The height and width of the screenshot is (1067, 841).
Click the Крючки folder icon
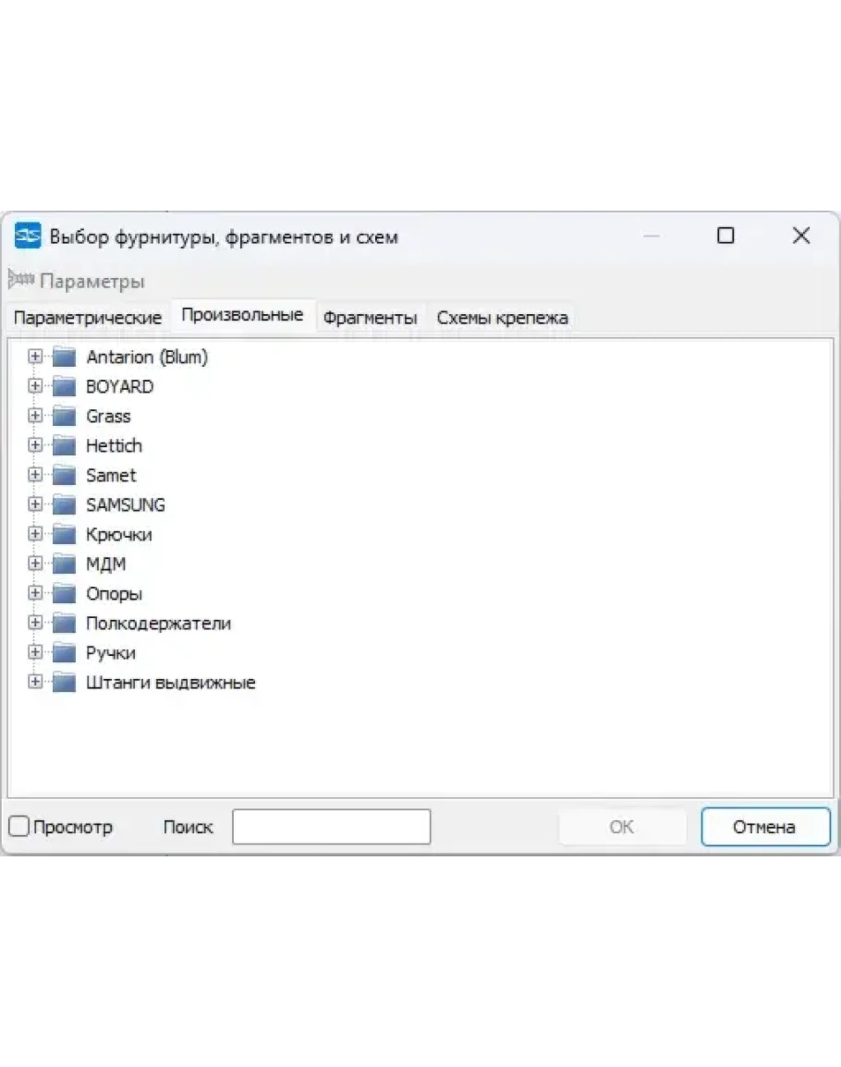coord(64,534)
